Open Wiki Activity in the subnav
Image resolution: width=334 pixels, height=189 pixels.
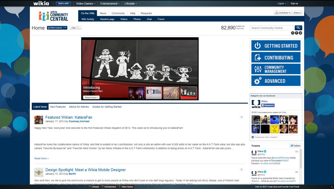(x=88, y=19)
